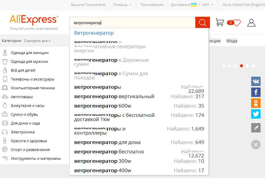Open Защита Покупателя link

coord(88,5)
